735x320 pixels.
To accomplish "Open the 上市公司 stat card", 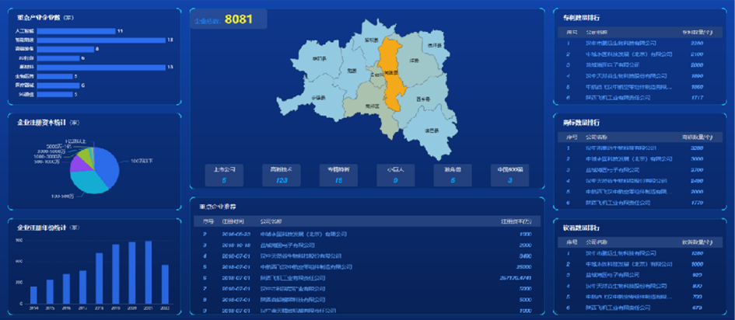I will (224, 174).
